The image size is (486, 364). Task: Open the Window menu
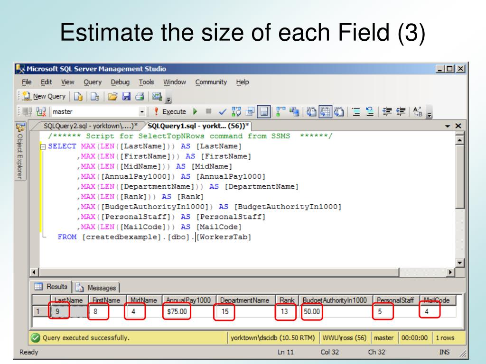[175, 82]
